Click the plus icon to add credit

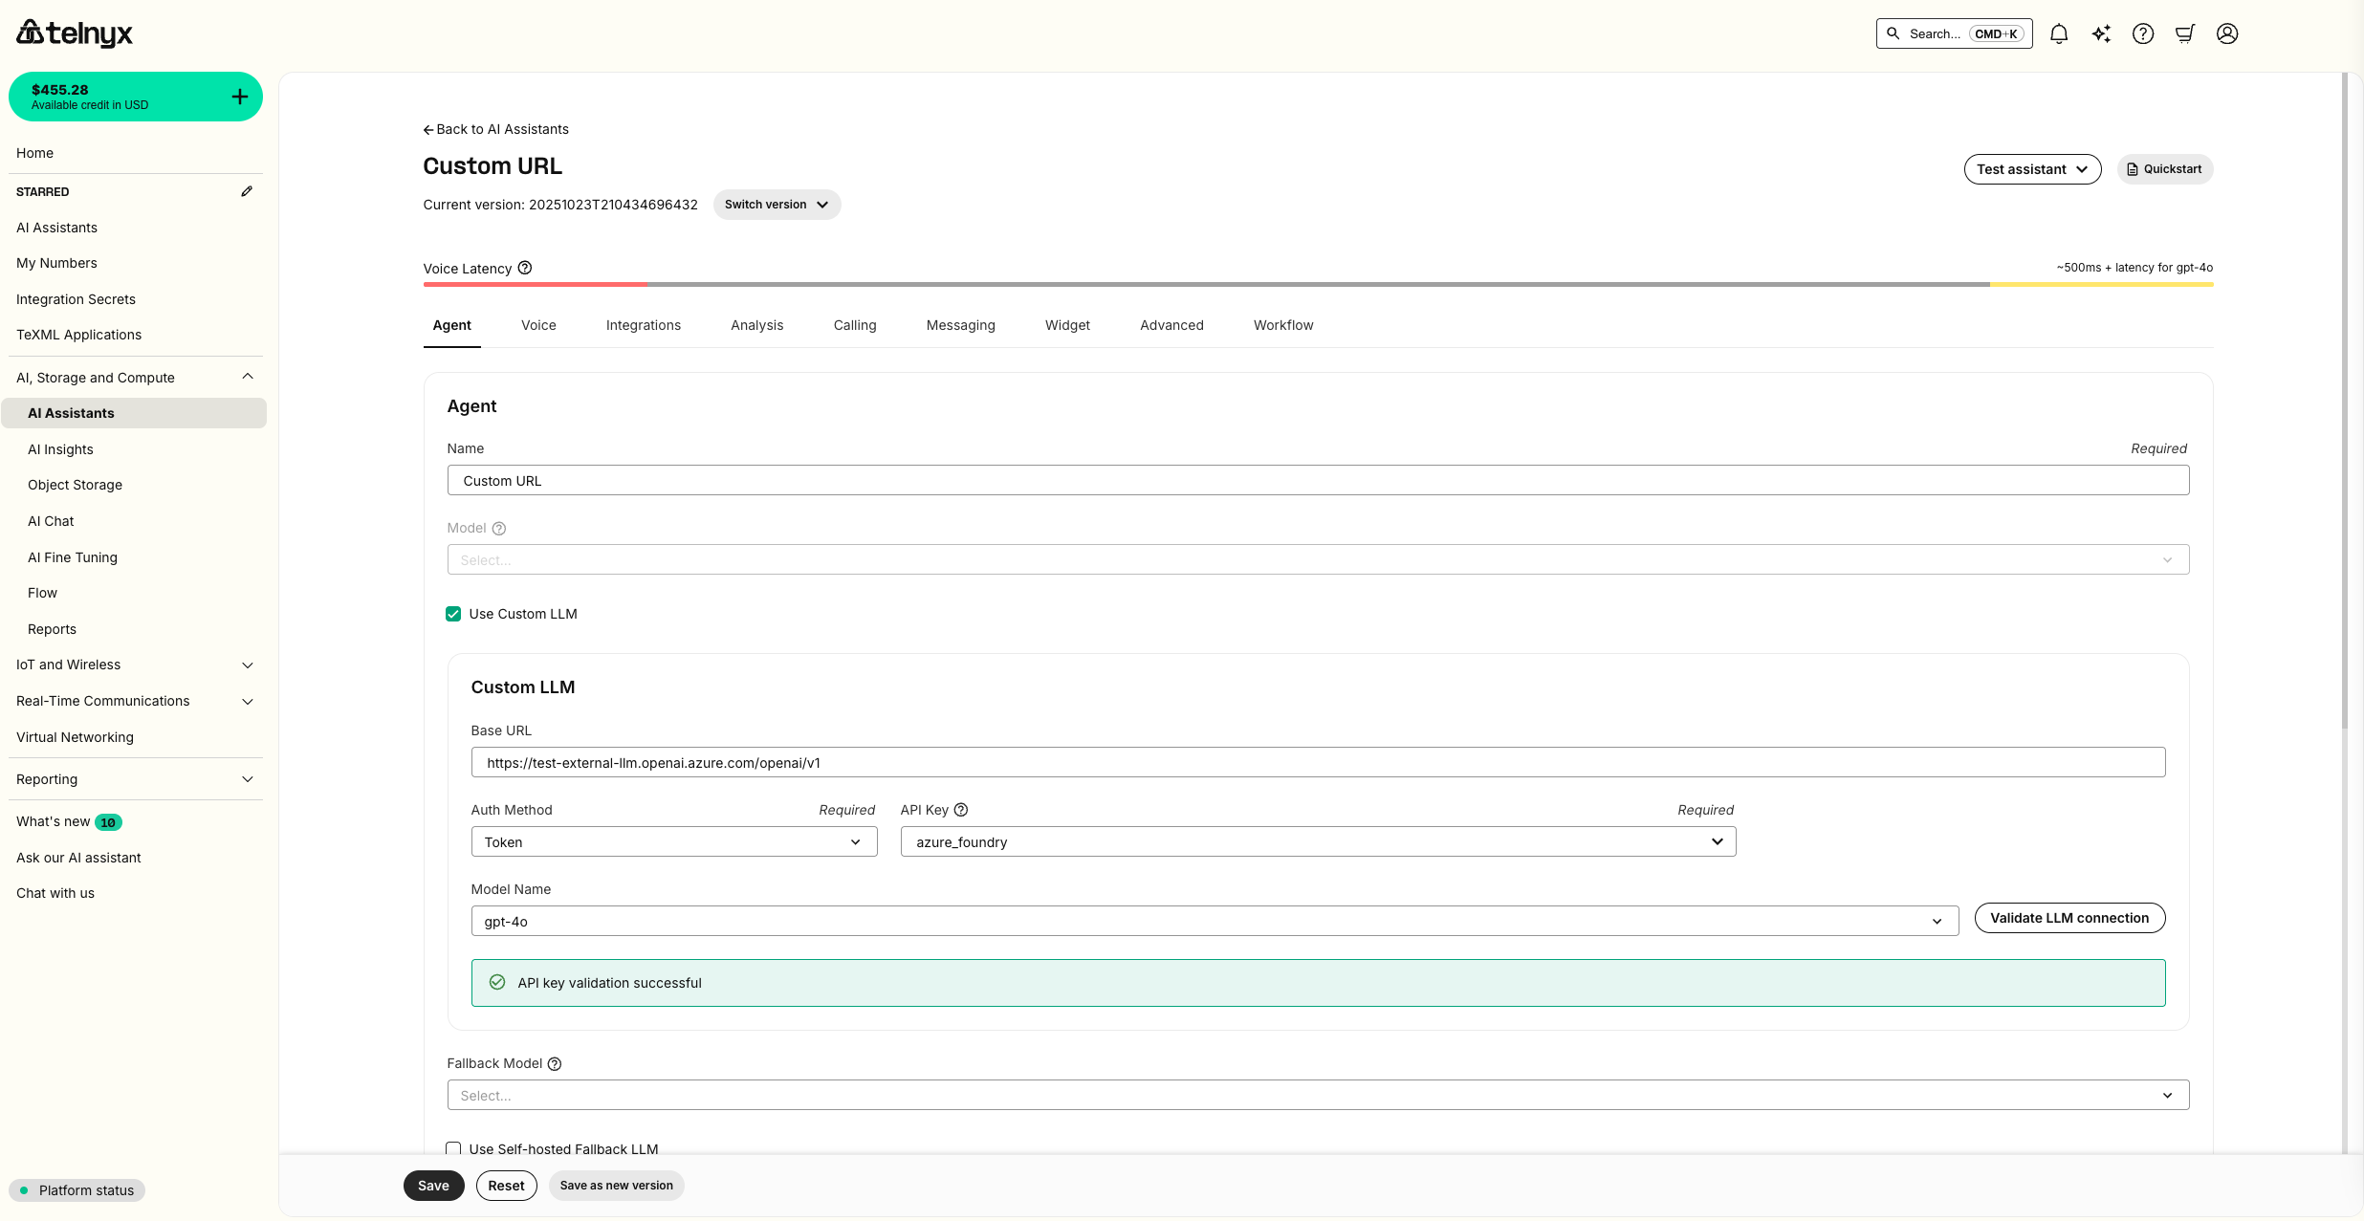239,96
